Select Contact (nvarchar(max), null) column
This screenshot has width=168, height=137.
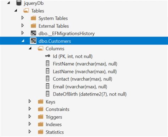(83, 79)
